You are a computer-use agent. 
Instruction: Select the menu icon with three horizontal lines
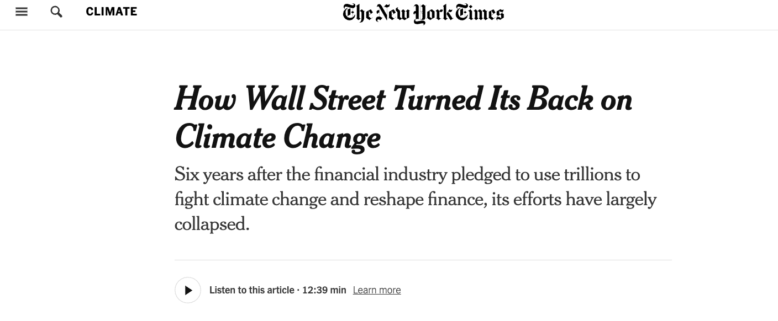[22, 11]
